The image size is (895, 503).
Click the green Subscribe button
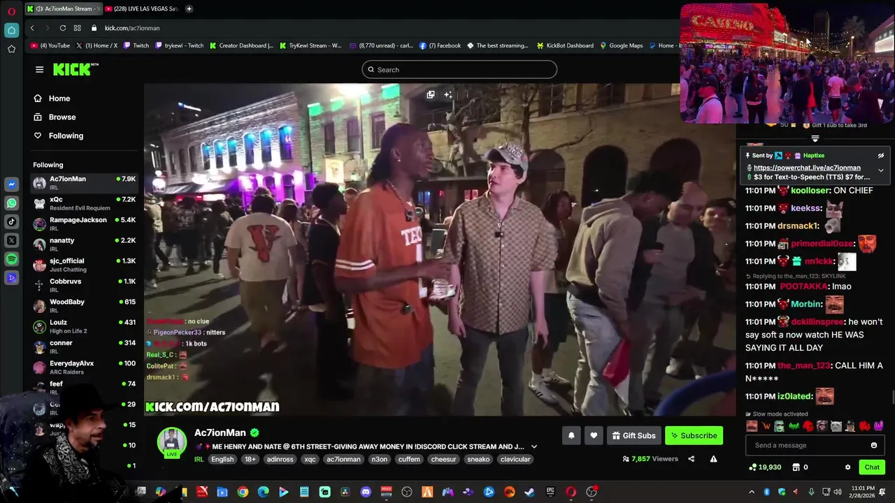click(x=694, y=435)
